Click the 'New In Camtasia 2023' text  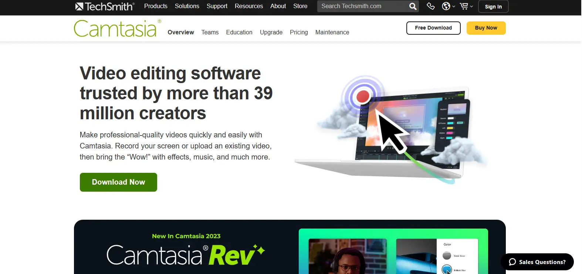(x=186, y=236)
